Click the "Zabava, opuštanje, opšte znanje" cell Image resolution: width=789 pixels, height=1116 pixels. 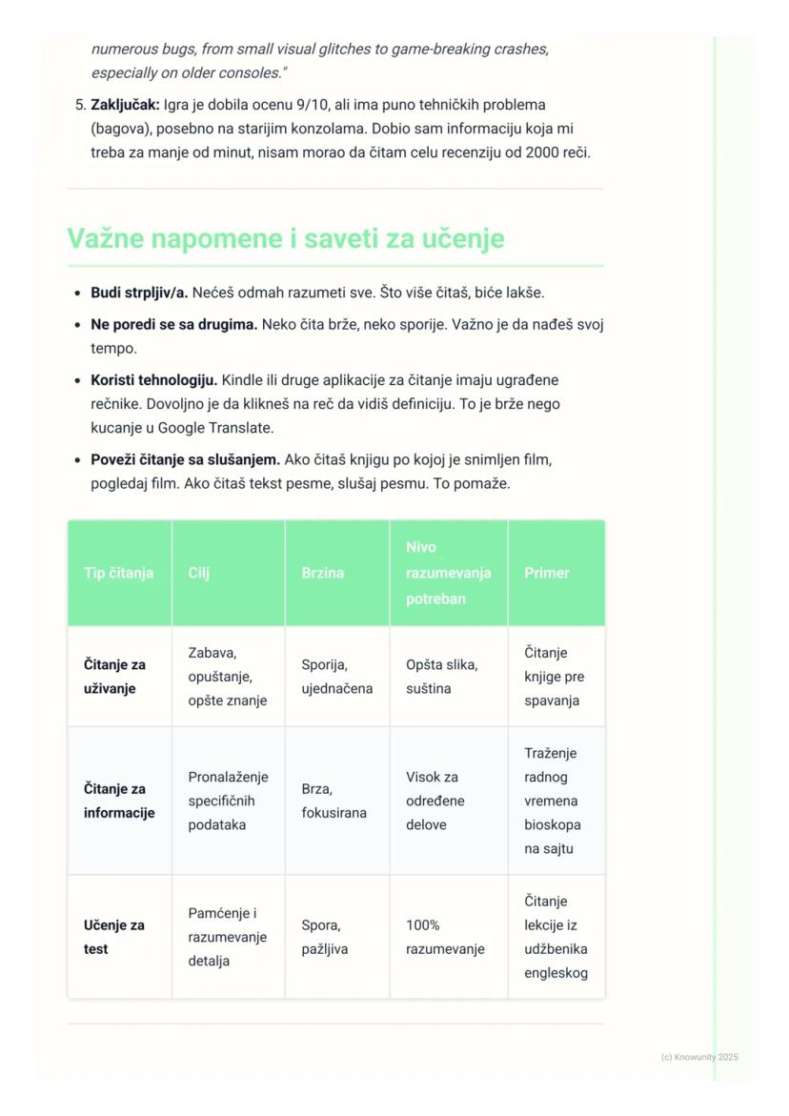point(228,677)
